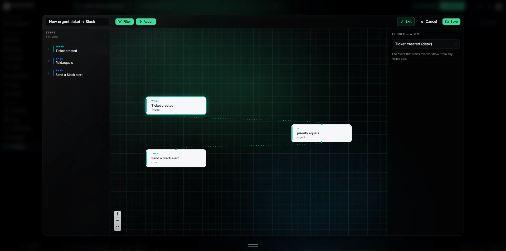Exit the fullscreen workflow editor
The width and height of the screenshot is (506, 251).
406,22
